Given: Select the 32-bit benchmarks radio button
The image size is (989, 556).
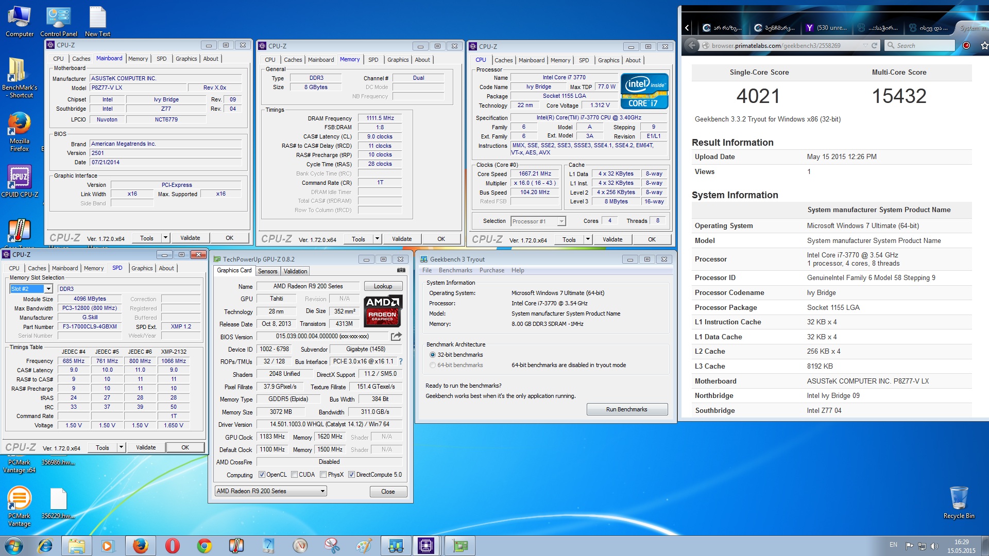Looking at the screenshot, I should (x=433, y=355).
